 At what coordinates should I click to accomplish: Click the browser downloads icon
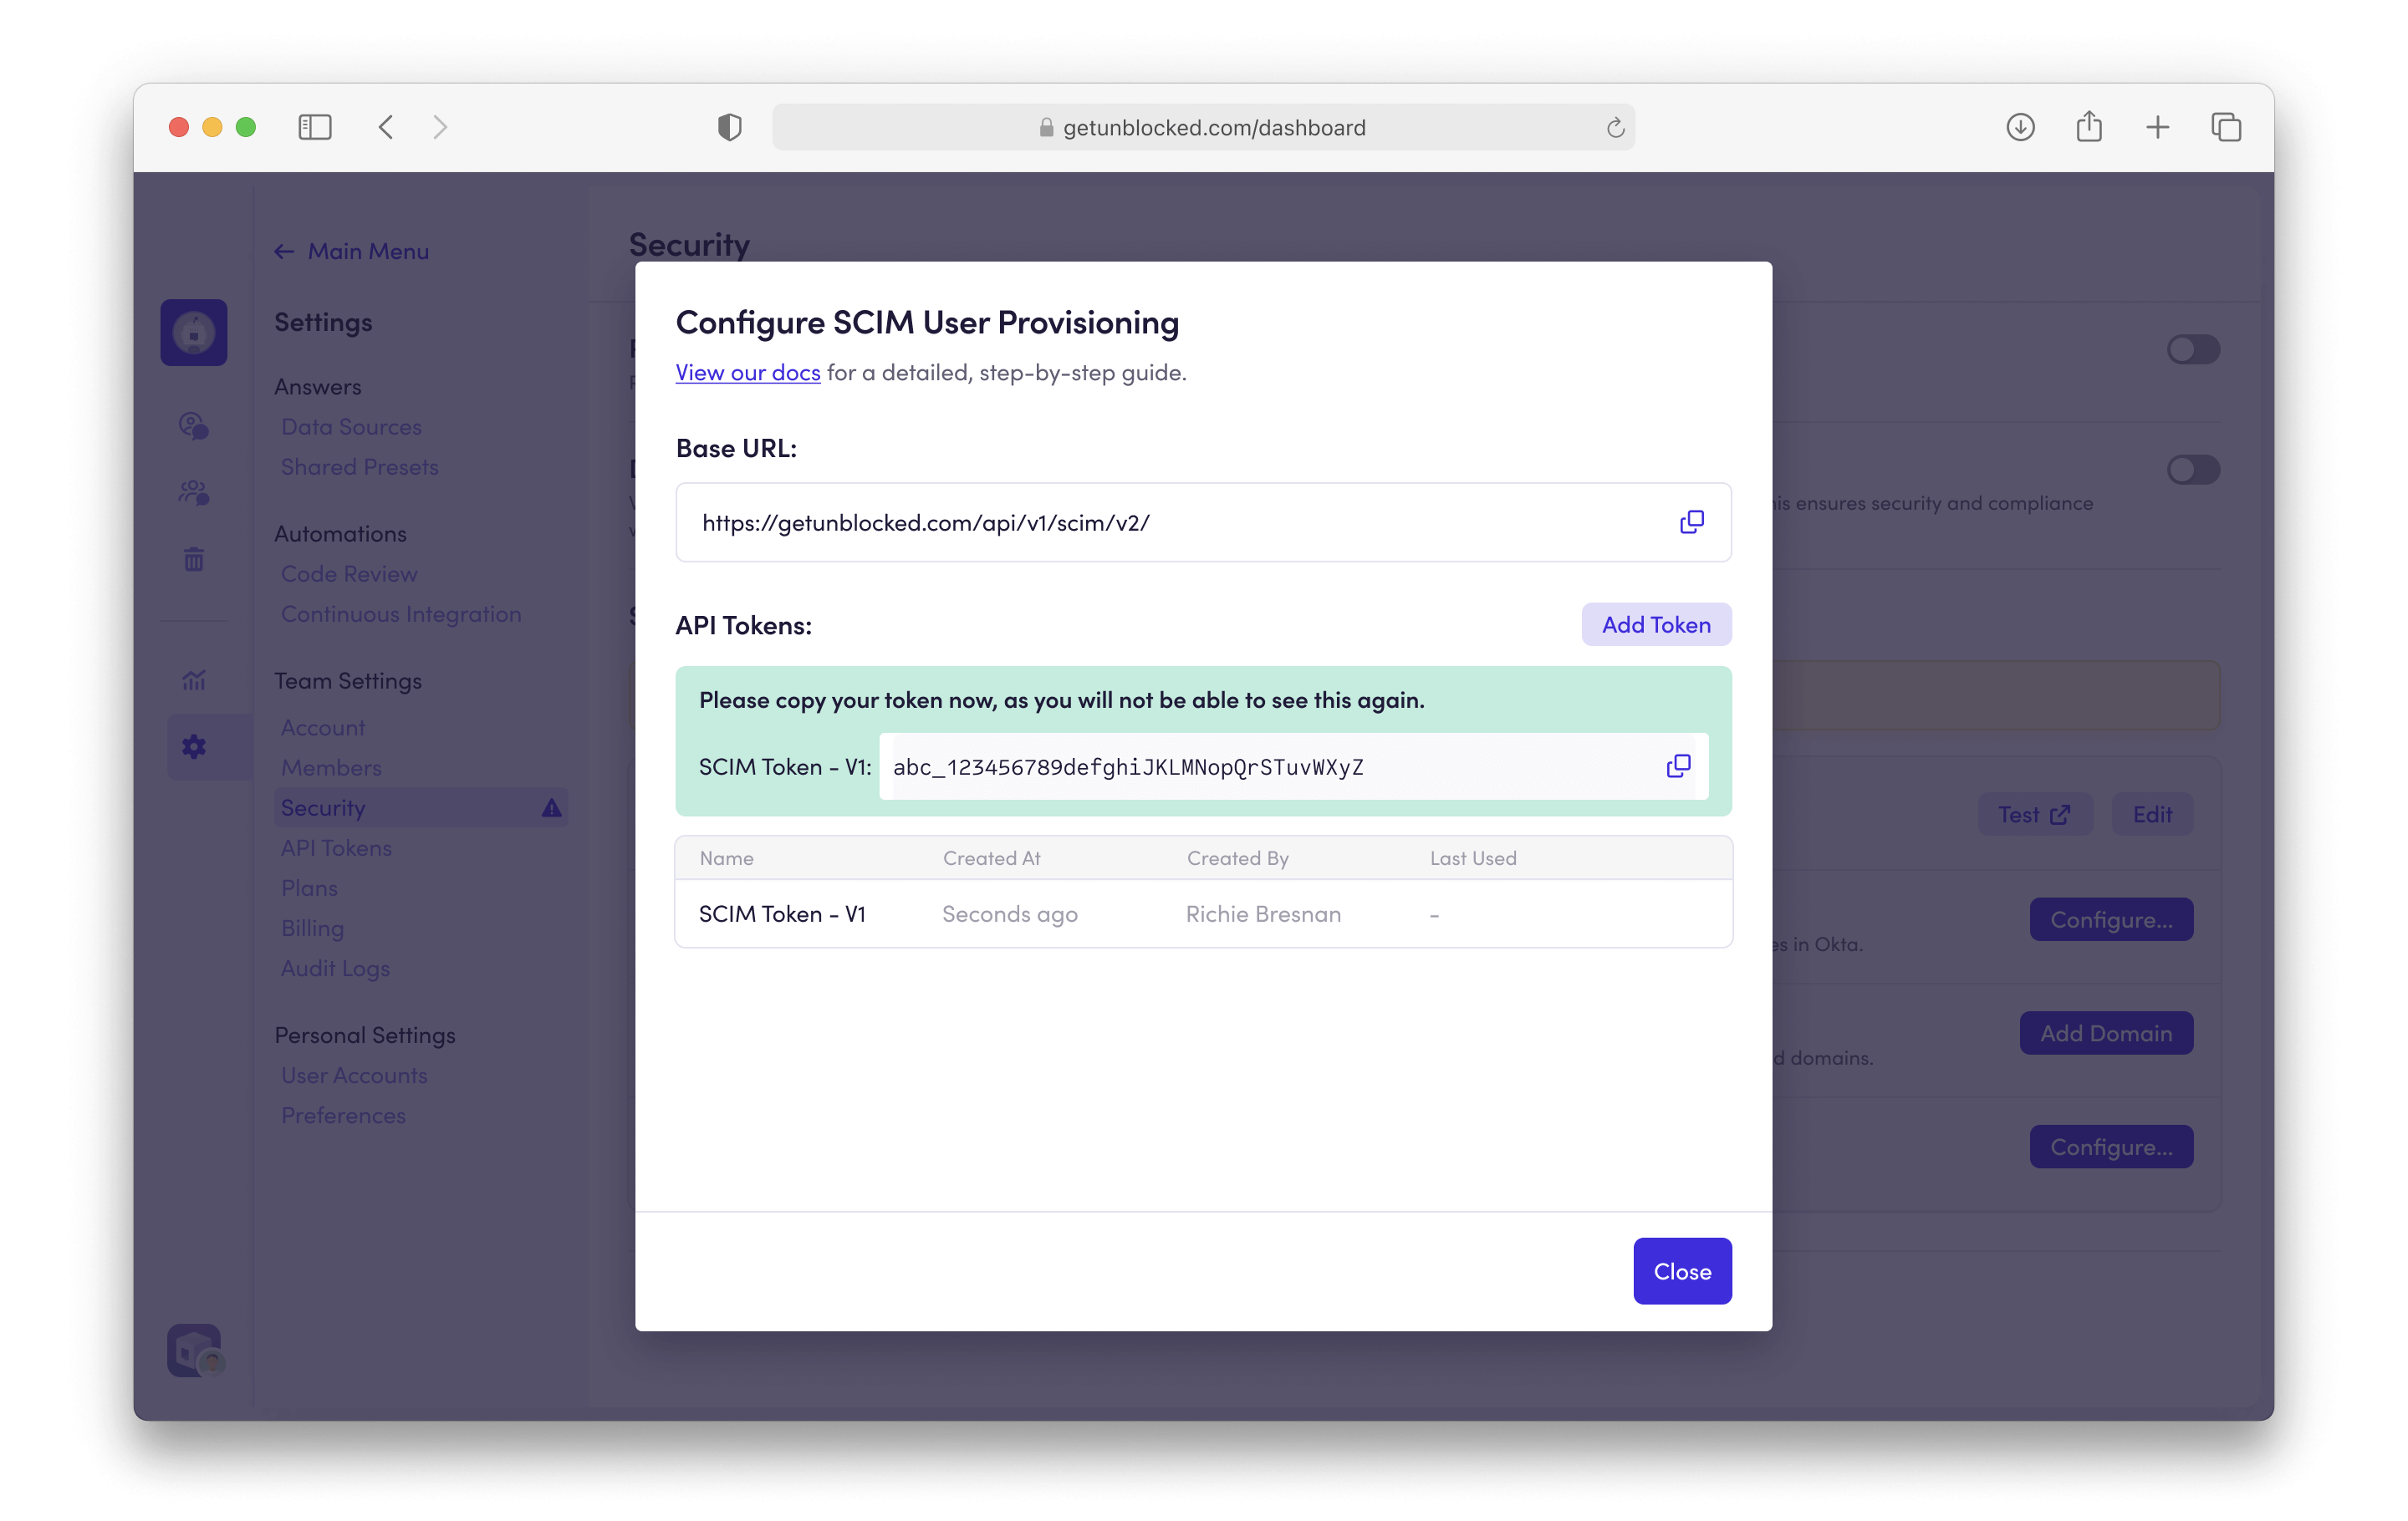[2020, 127]
